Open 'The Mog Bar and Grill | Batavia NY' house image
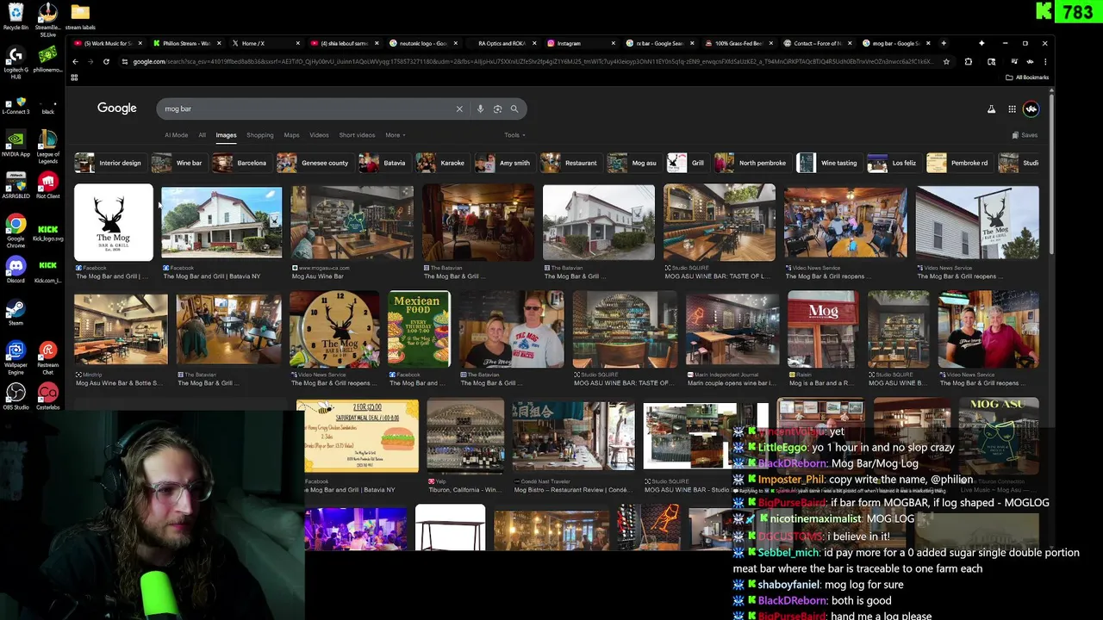Viewport: 1103px width, 620px height. click(x=221, y=222)
